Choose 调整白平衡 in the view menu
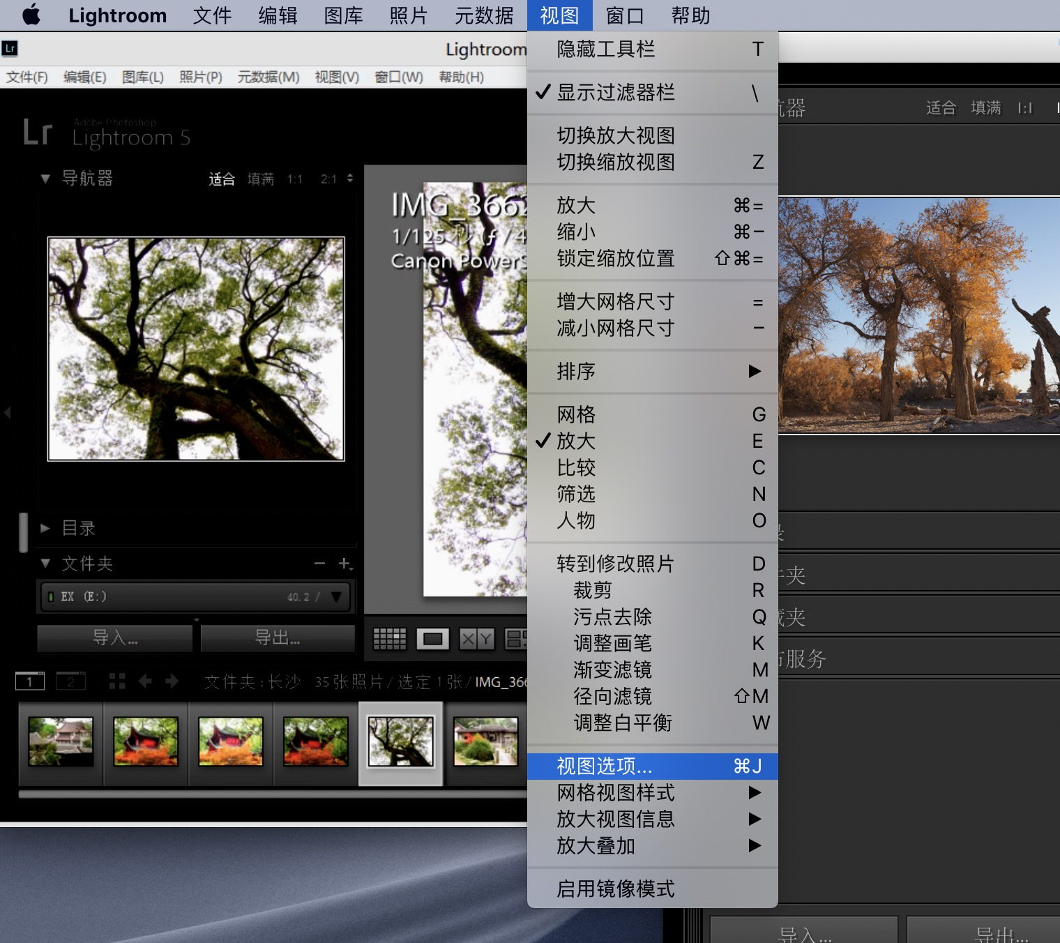This screenshot has height=943, width=1060. point(653,723)
